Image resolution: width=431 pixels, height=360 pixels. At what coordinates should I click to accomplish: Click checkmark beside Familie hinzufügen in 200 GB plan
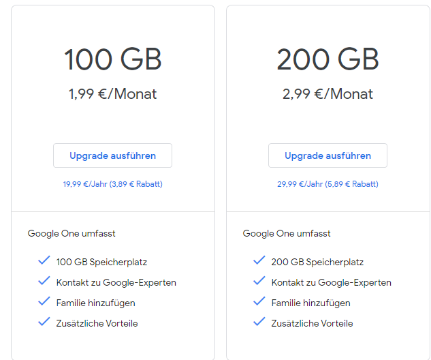(259, 302)
